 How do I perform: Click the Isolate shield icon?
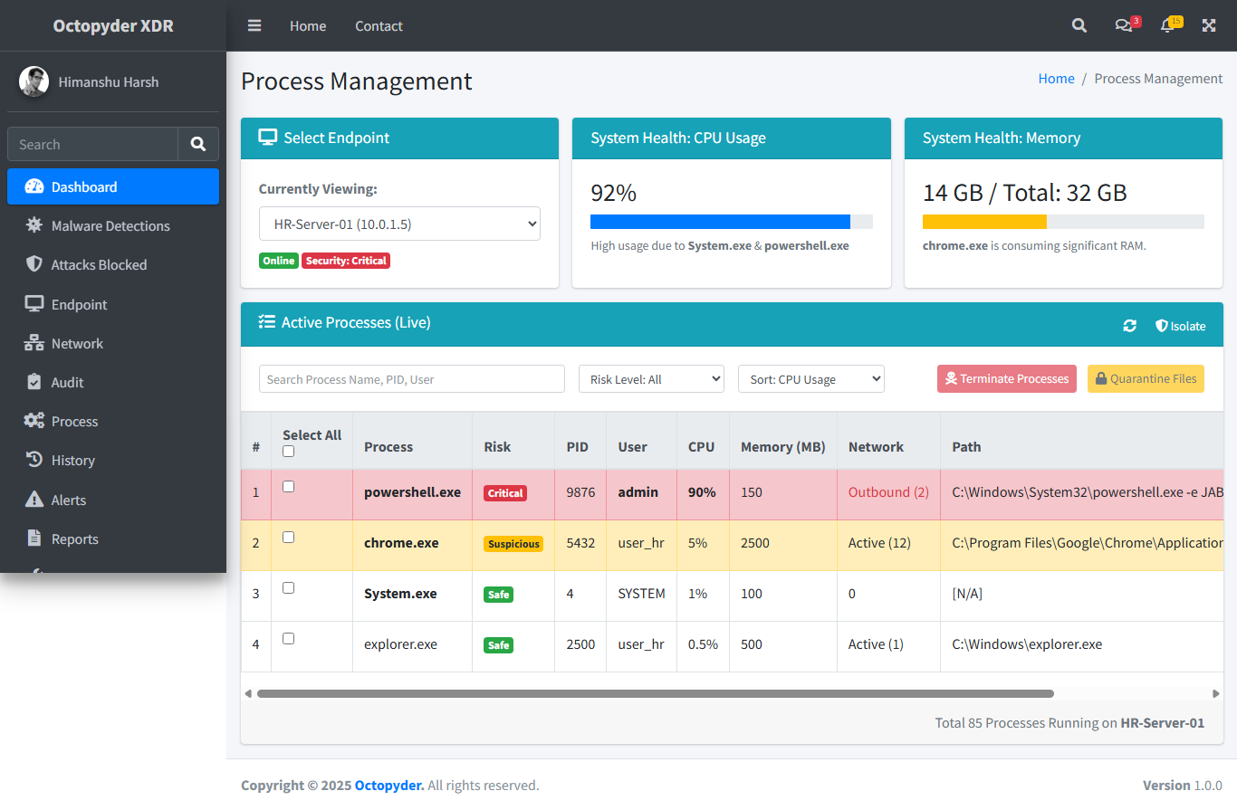click(x=1162, y=326)
